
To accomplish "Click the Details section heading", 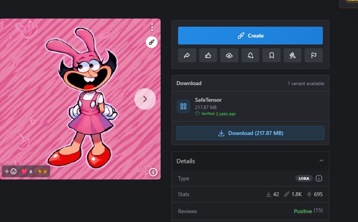I will point(186,161).
